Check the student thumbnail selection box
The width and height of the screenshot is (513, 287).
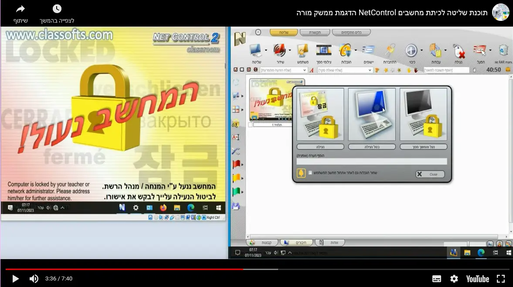250,125
